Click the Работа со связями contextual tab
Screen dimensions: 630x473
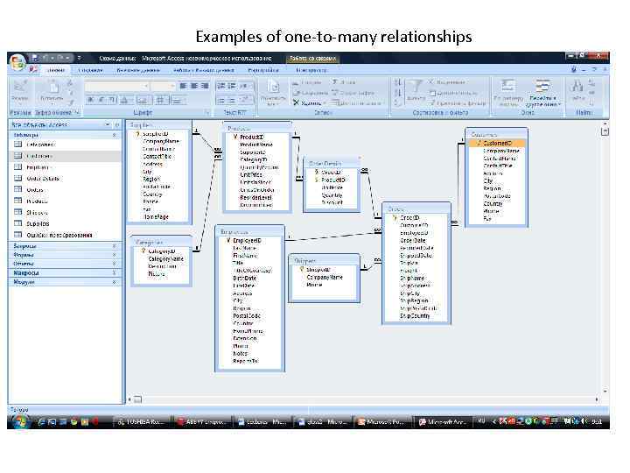(x=312, y=59)
